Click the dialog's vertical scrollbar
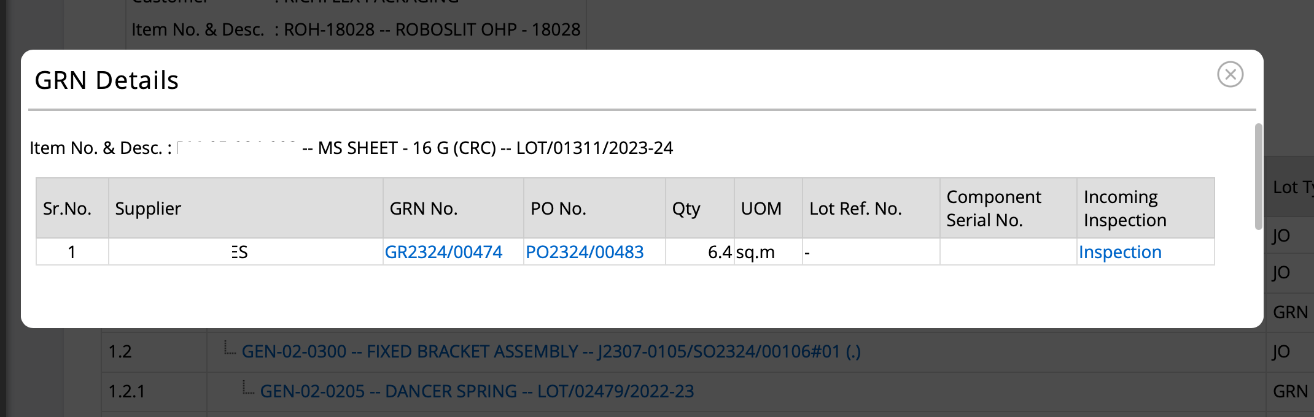Screen dimensions: 1314x417 coord(1258,177)
